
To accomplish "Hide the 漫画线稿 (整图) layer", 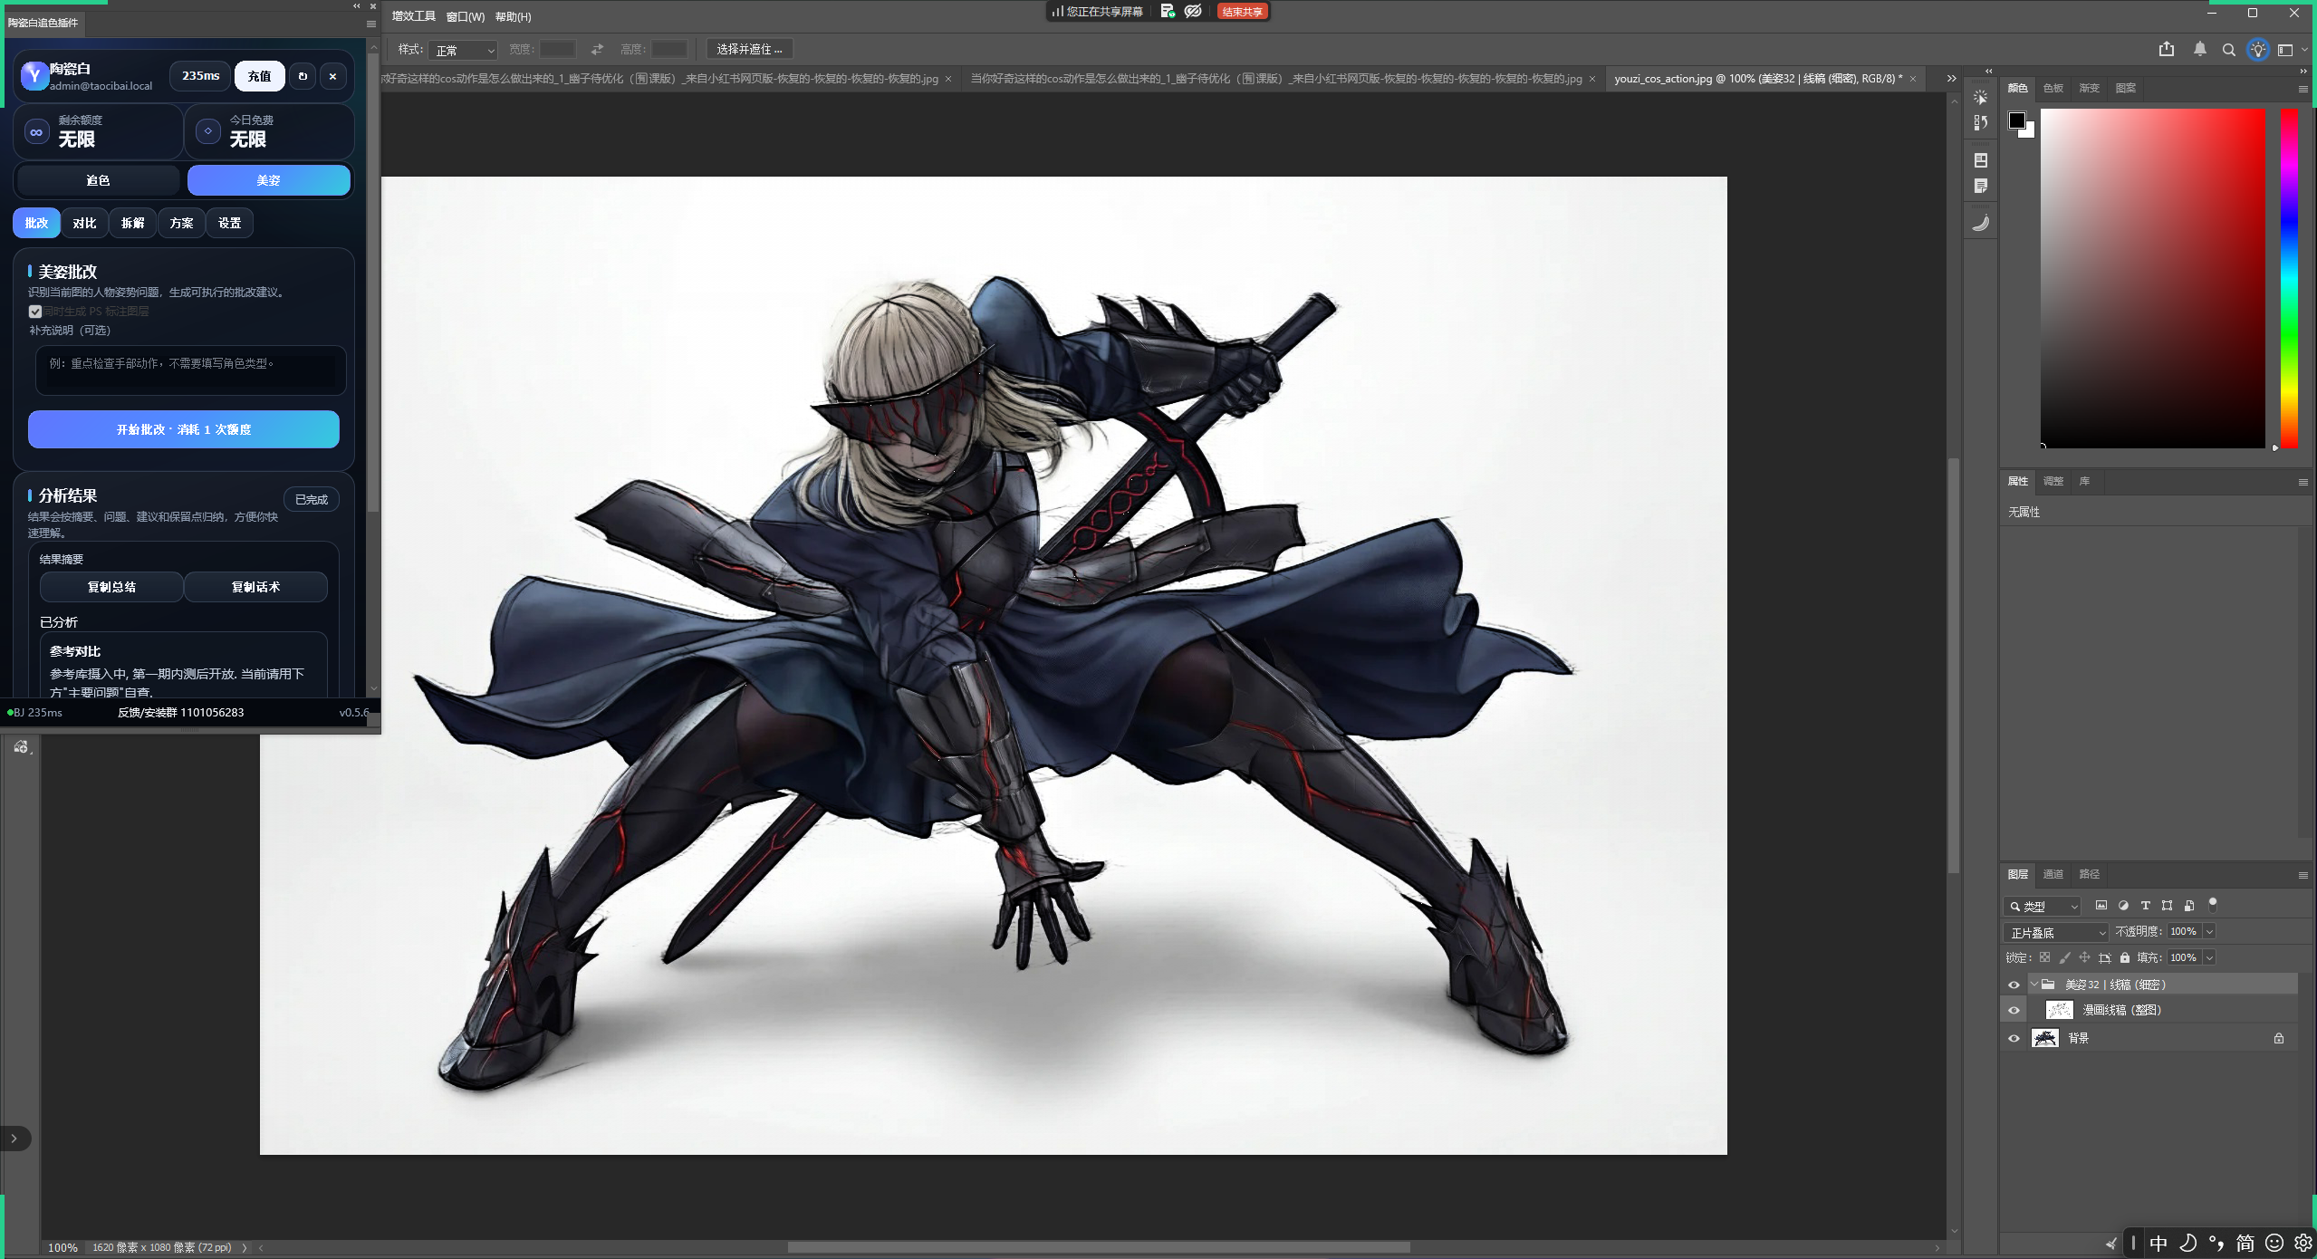I will coord(2014,1010).
